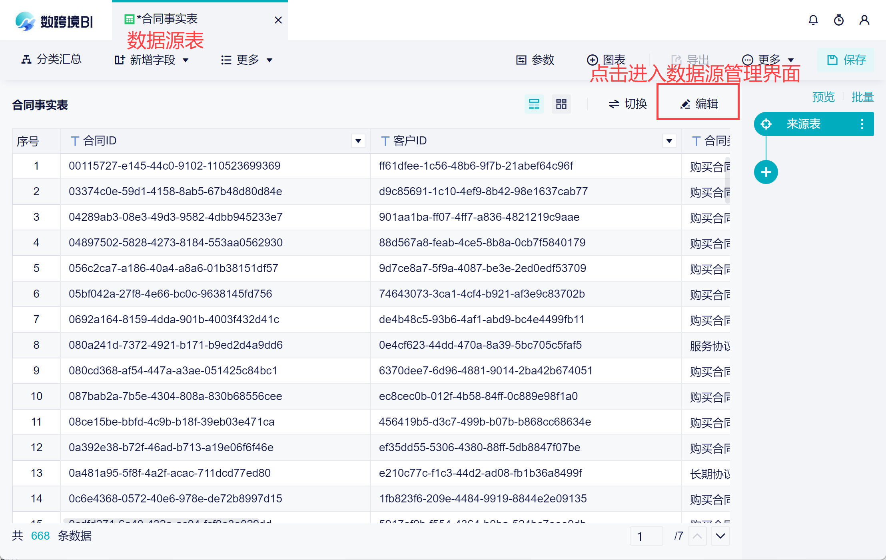The image size is (886, 560).
Task: Click the 保存 save button
Action: (846, 60)
